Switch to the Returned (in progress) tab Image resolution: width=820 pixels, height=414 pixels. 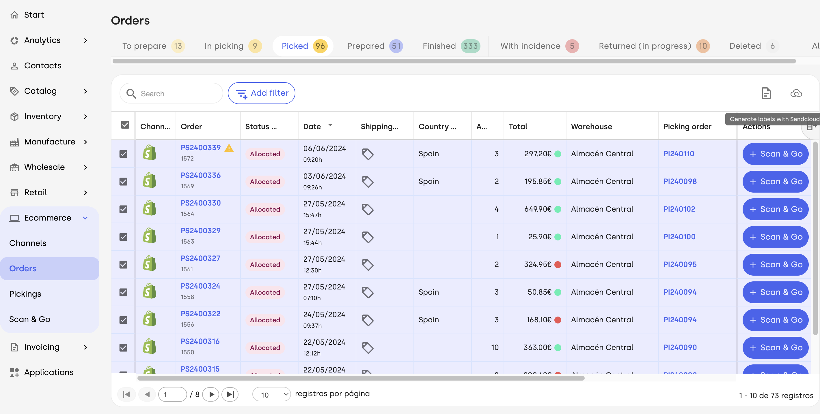[654, 46]
